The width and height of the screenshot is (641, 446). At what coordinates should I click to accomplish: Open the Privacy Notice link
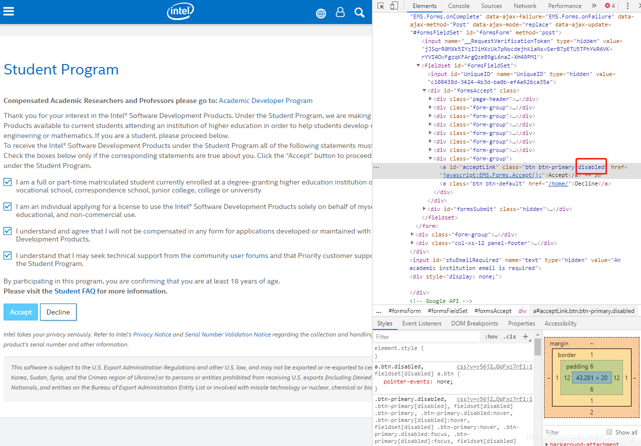tap(152, 334)
